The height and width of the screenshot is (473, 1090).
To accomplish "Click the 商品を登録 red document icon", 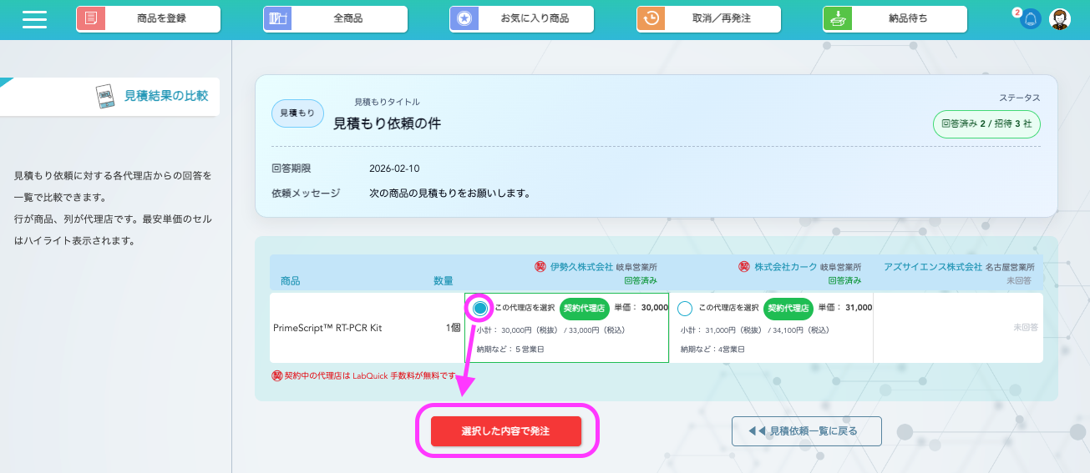I will pos(90,18).
